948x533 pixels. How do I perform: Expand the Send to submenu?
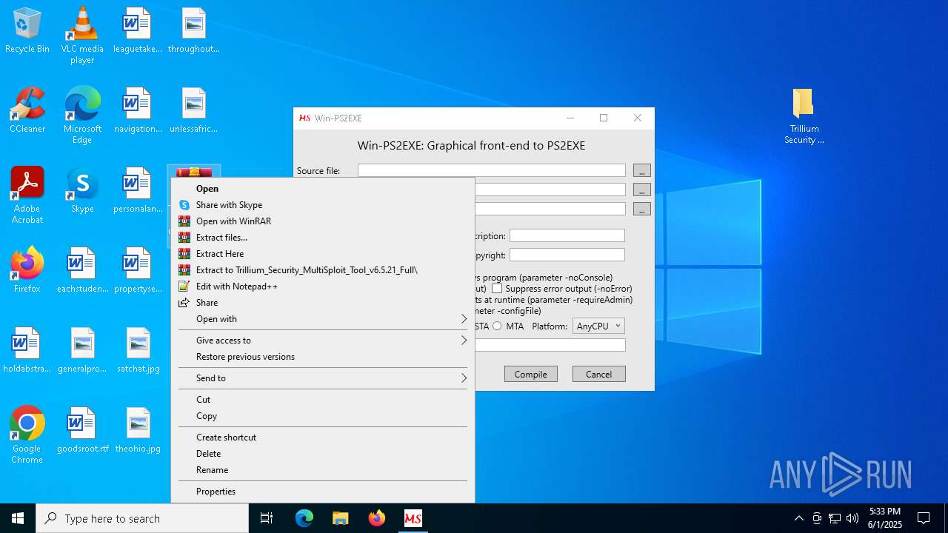[323, 378]
